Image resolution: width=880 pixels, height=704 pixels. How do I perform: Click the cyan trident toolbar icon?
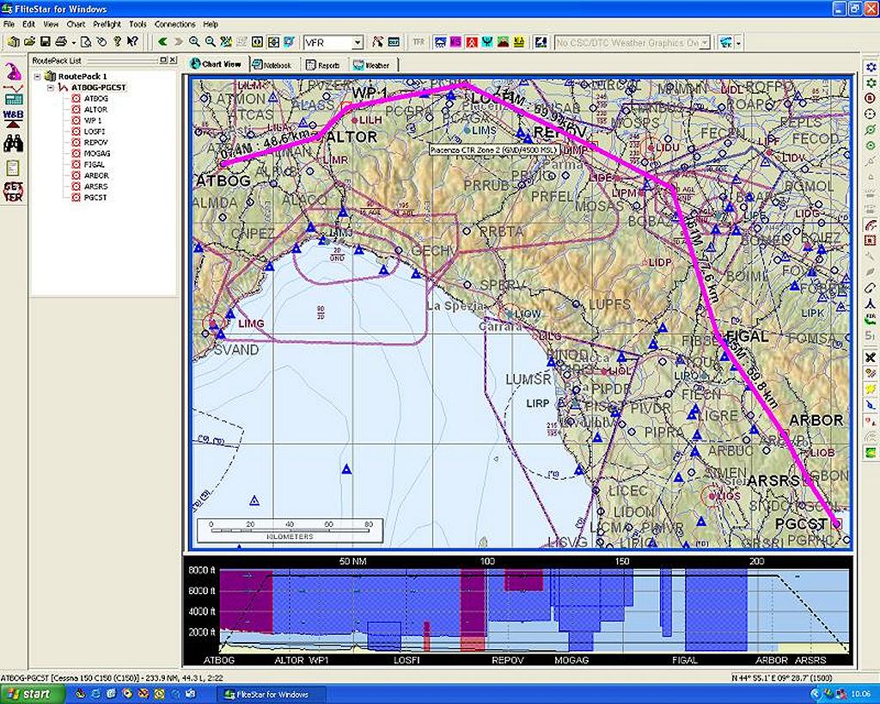(x=488, y=42)
